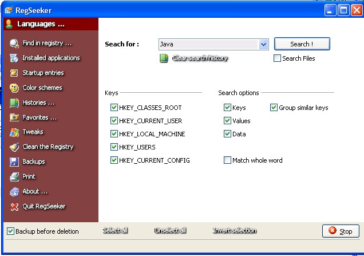
Task: Click the Stop button
Action: click(x=341, y=231)
